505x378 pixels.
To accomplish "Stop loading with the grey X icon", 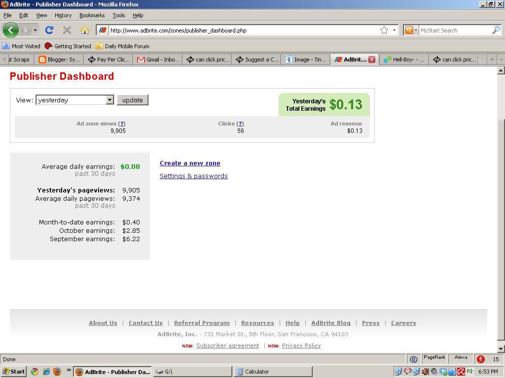I will tap(67, 30).
